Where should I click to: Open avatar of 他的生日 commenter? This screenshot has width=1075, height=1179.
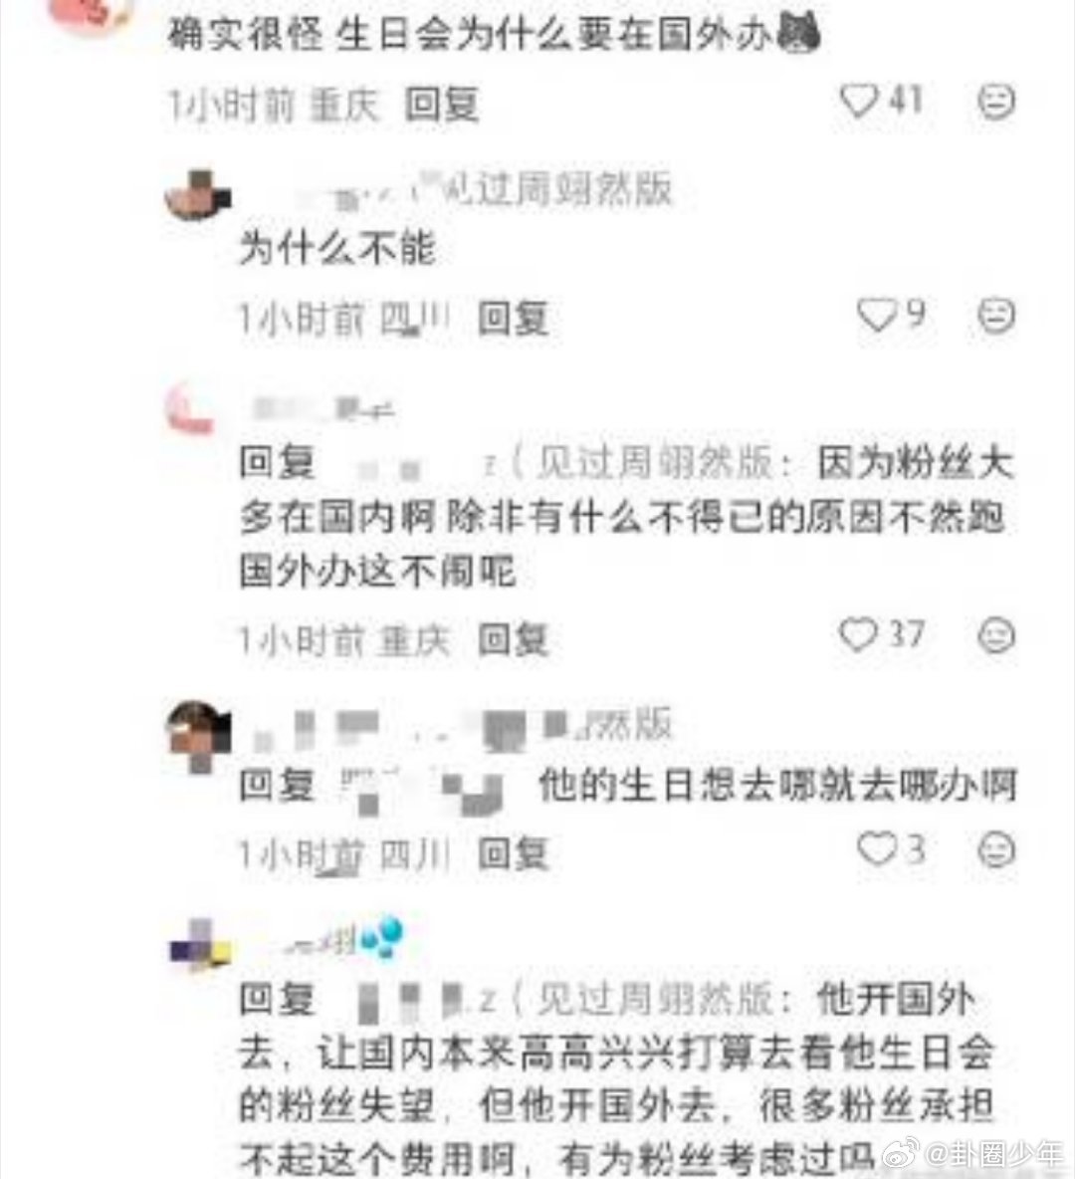tap(198, 734)
